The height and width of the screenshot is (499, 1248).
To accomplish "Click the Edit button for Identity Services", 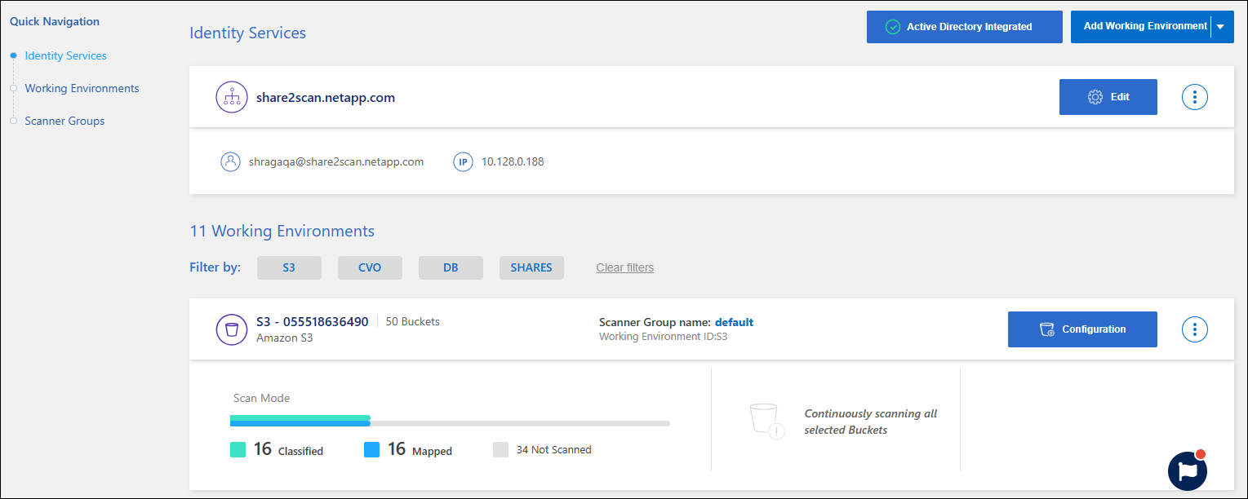I will 1108,97.
